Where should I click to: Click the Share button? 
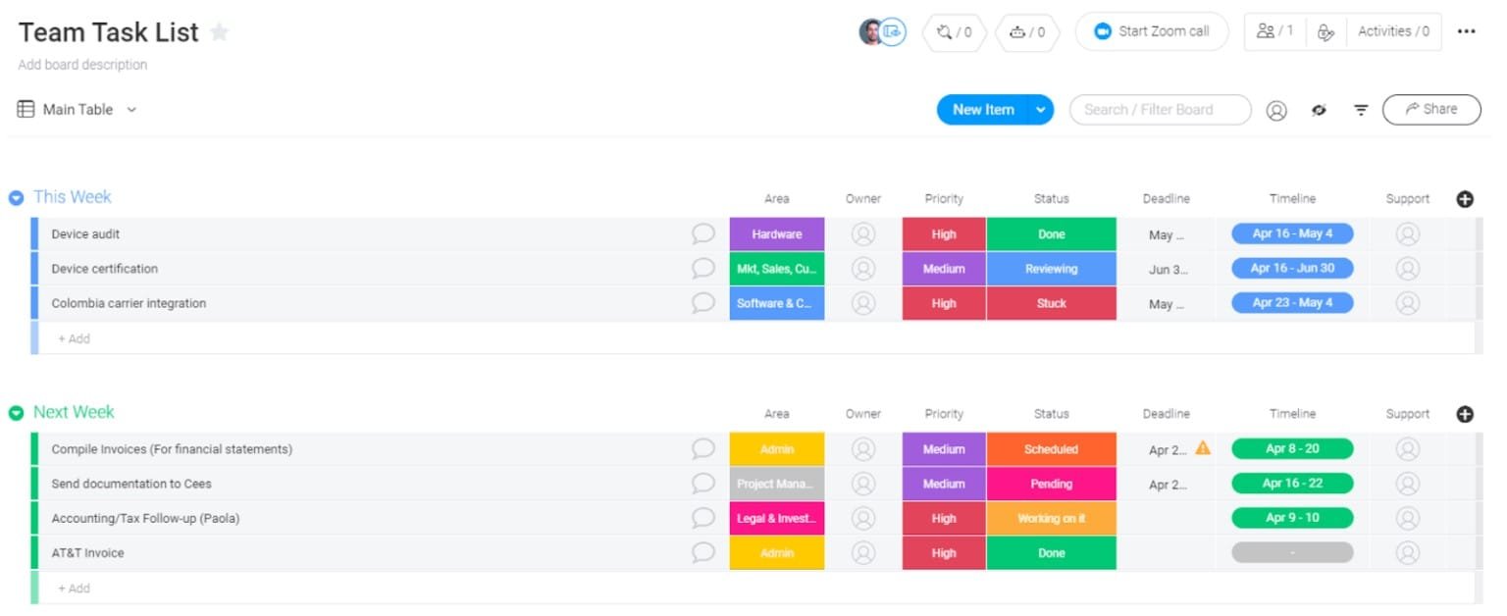1430,109
